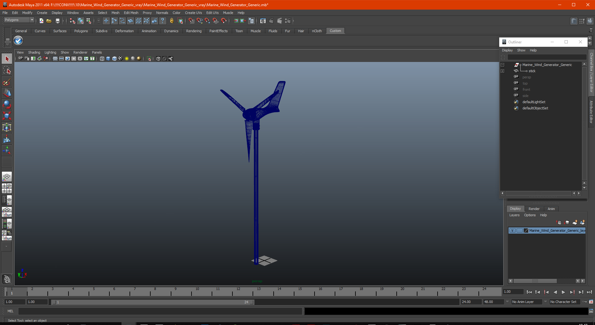The height and width of the screenshot is (325, 595).
Task: Switch to single perspective view layout
Action: click(7, 177)
